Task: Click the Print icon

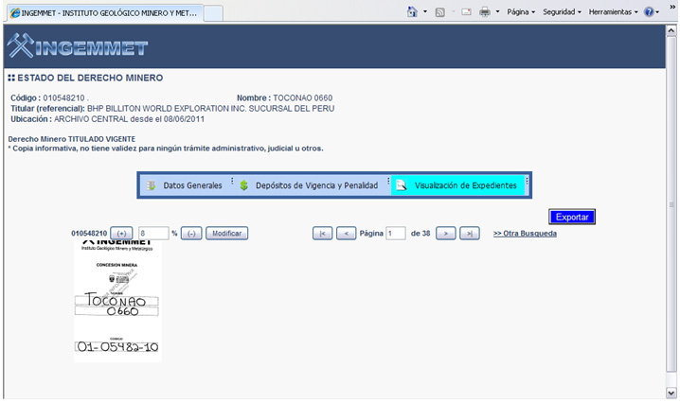Action: pos(485,12)
